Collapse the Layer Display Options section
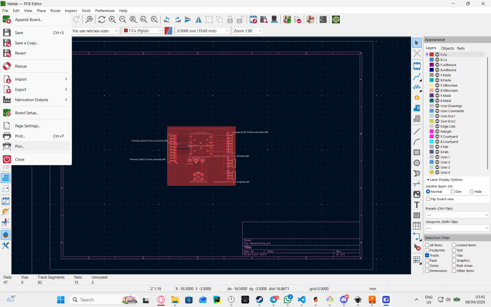Viewport: 491px width, 307px height. [428, 180]
